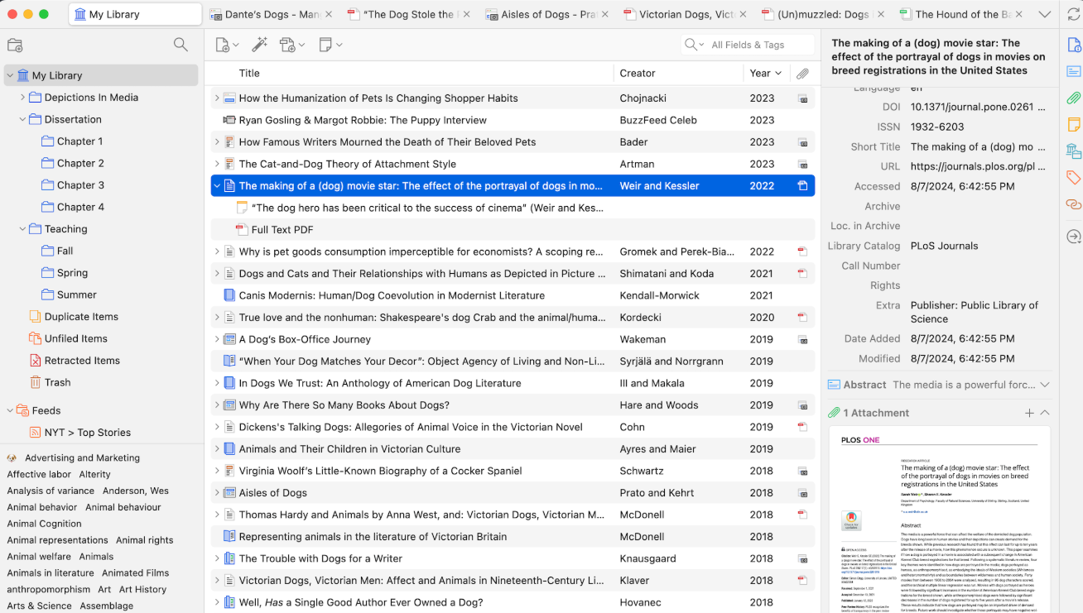Add attachment with plus button
The height and width of the screenshot is (613, 1083).
[x=1029, y=413]
